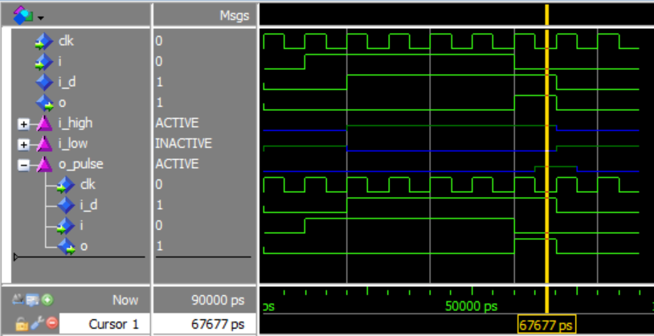This screenshot has height=336, width=654.
Task: Click the Now label
Action: 125,300
